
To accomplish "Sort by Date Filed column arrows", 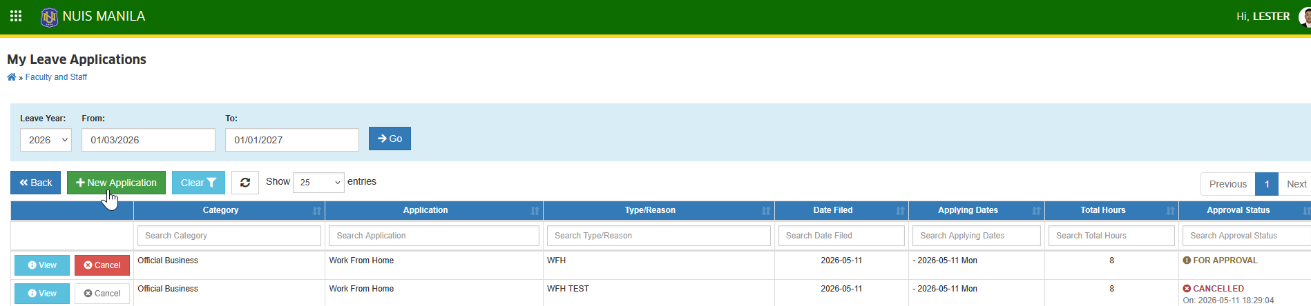I will [900, 211].
